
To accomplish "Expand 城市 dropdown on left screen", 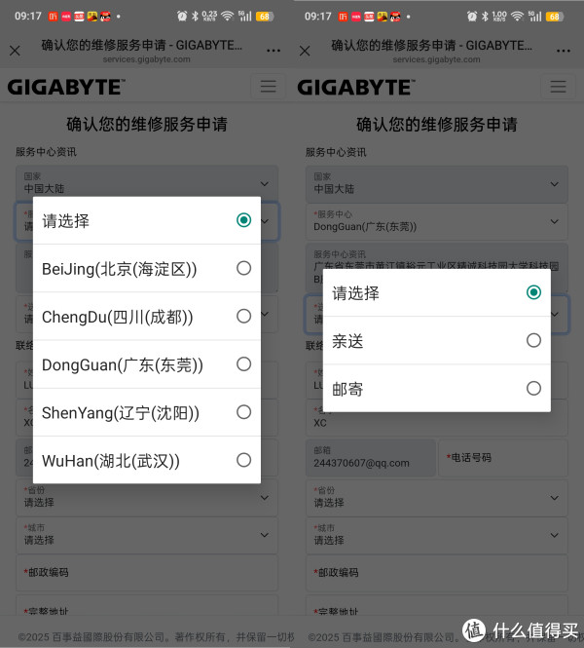I will click(147, 535).
